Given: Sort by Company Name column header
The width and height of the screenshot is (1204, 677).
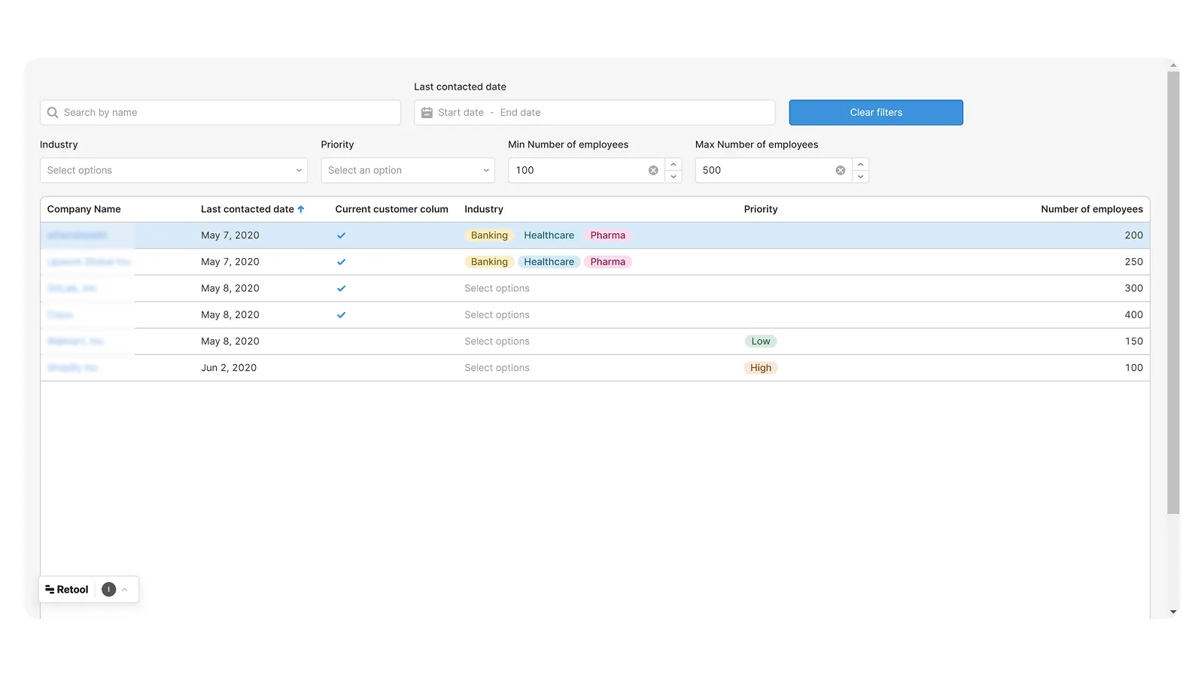Looking at the screenshot, I should click(84, 209).
